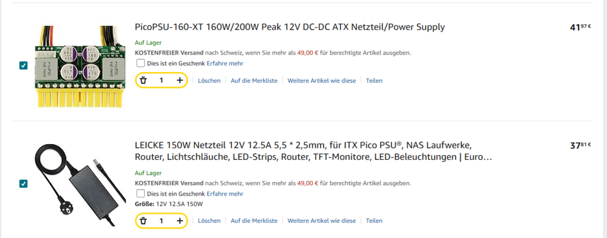
Task: Click trash icon for PicoPSU-160-XT quantity
Action: 143,81
